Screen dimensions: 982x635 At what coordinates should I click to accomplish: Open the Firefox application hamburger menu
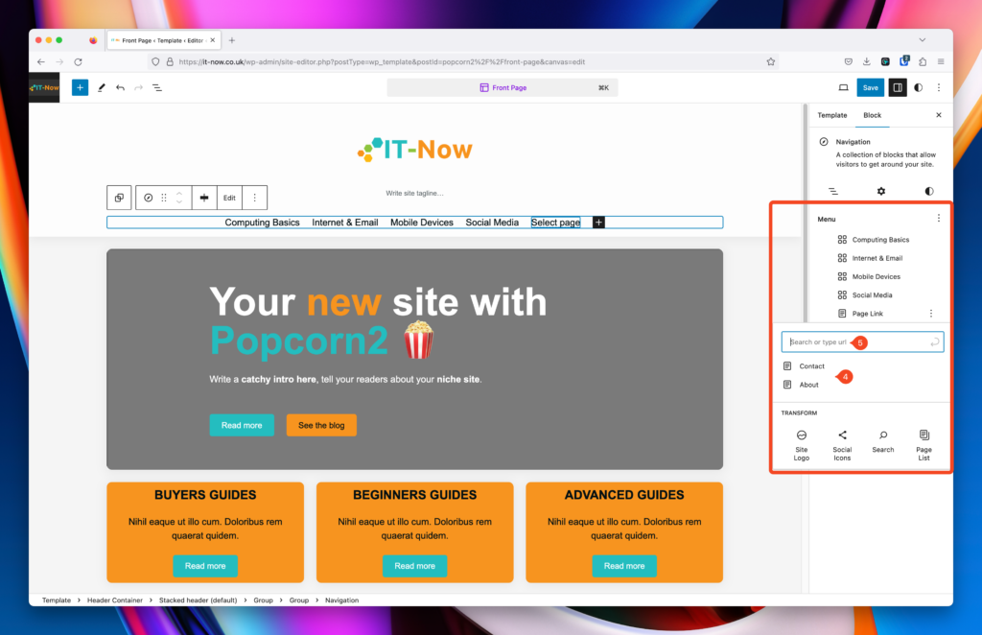tap(941, 62)
